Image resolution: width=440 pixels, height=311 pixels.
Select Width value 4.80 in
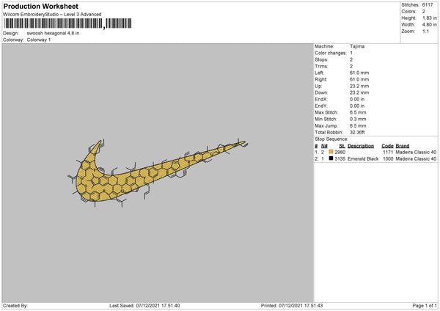tap(430, 25)
